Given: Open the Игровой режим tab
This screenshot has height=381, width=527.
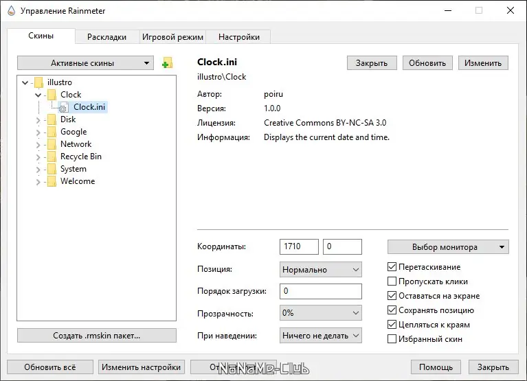Looking at the screenshot, I should pos(172,37).
